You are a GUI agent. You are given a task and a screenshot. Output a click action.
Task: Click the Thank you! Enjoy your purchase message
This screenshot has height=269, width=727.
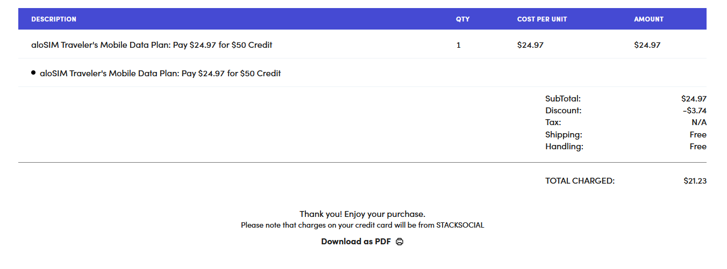tap(362, 214)
